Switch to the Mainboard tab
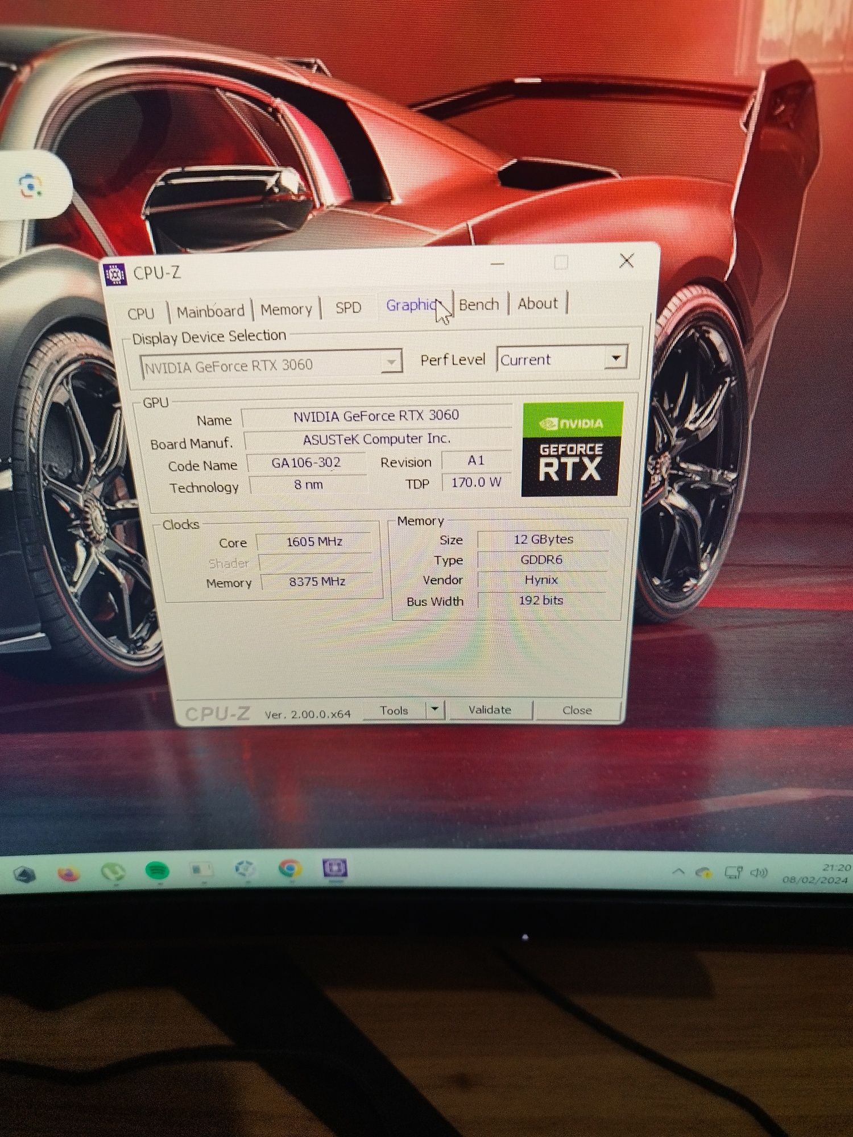 click(x=210, y=312)
